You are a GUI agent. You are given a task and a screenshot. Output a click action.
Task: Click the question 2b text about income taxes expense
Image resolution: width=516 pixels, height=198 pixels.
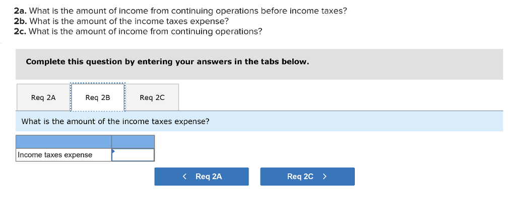(x=129, y=21)
